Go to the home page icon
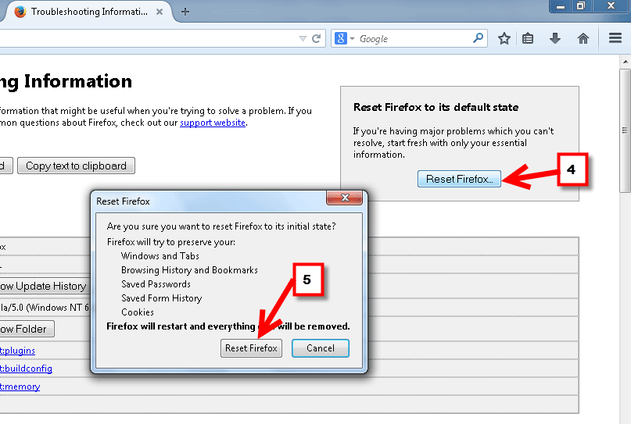The height and width of the screenshot is (424, 631). point(583,38)
